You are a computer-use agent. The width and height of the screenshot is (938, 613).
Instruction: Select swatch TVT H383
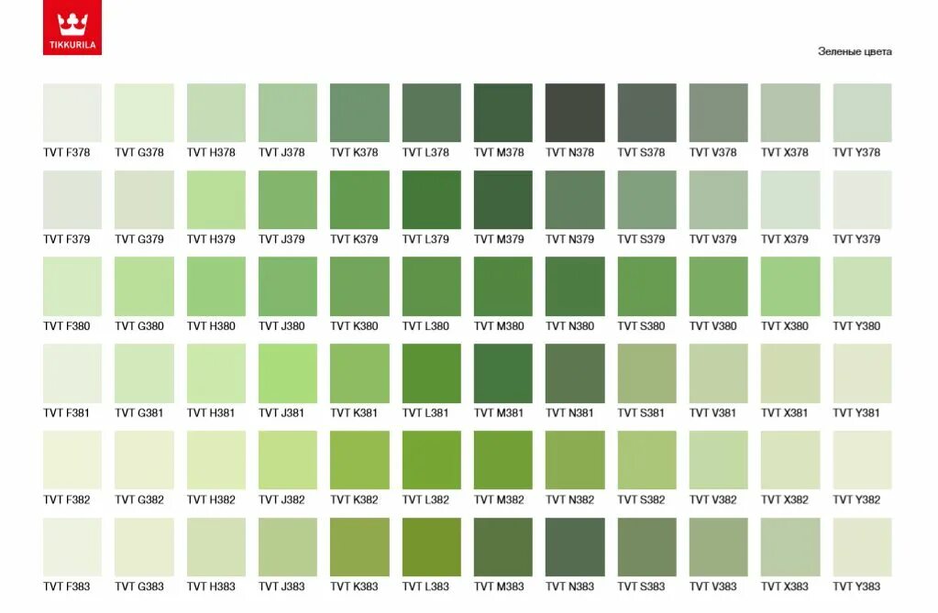point(216,547)
